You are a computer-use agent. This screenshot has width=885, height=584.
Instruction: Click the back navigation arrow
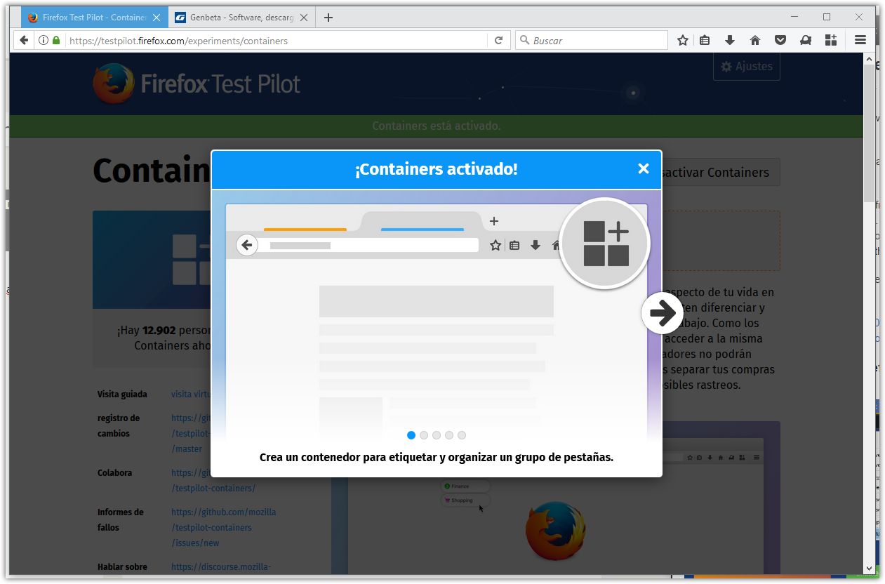[23, 40]
